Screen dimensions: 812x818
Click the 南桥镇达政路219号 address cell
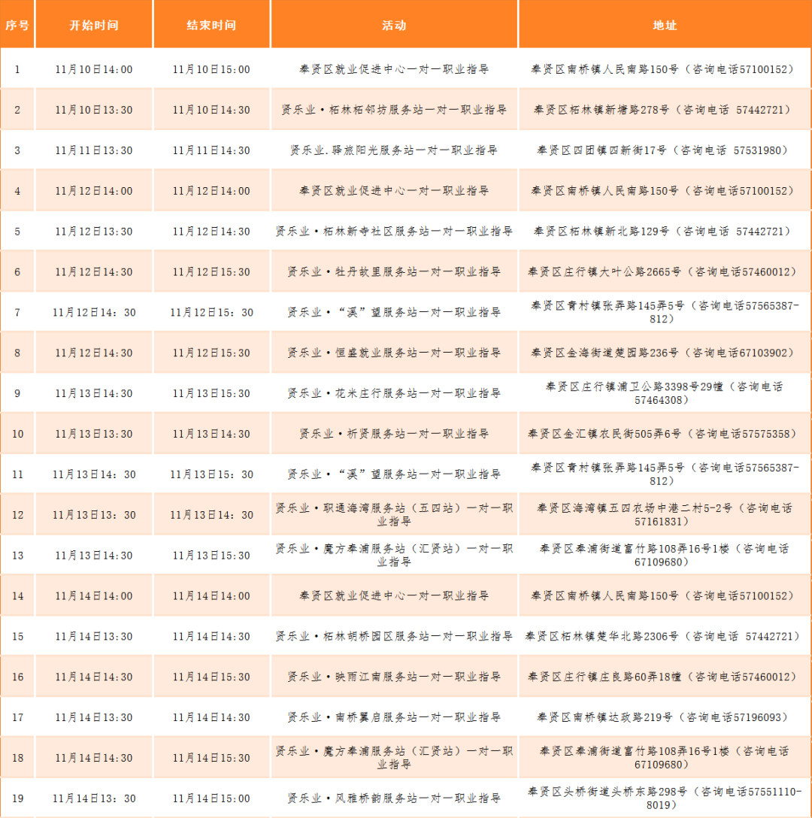pos(665,718)
